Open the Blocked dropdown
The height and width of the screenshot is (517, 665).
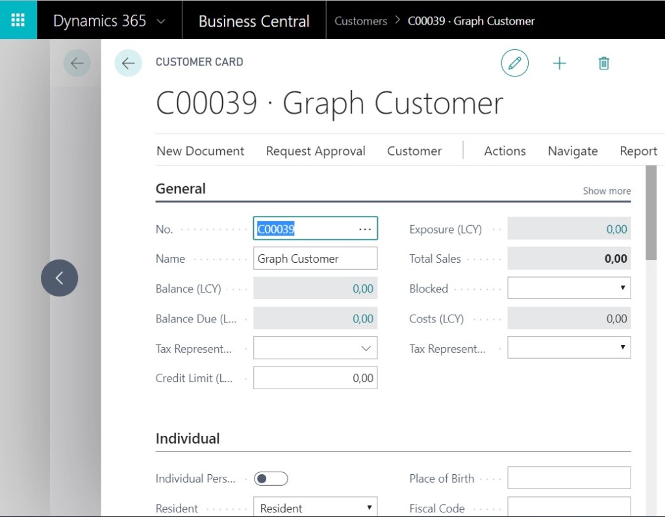[x=569, y=288]
